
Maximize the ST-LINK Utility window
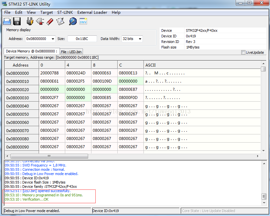pyautogui.click(x=249, y=3)
